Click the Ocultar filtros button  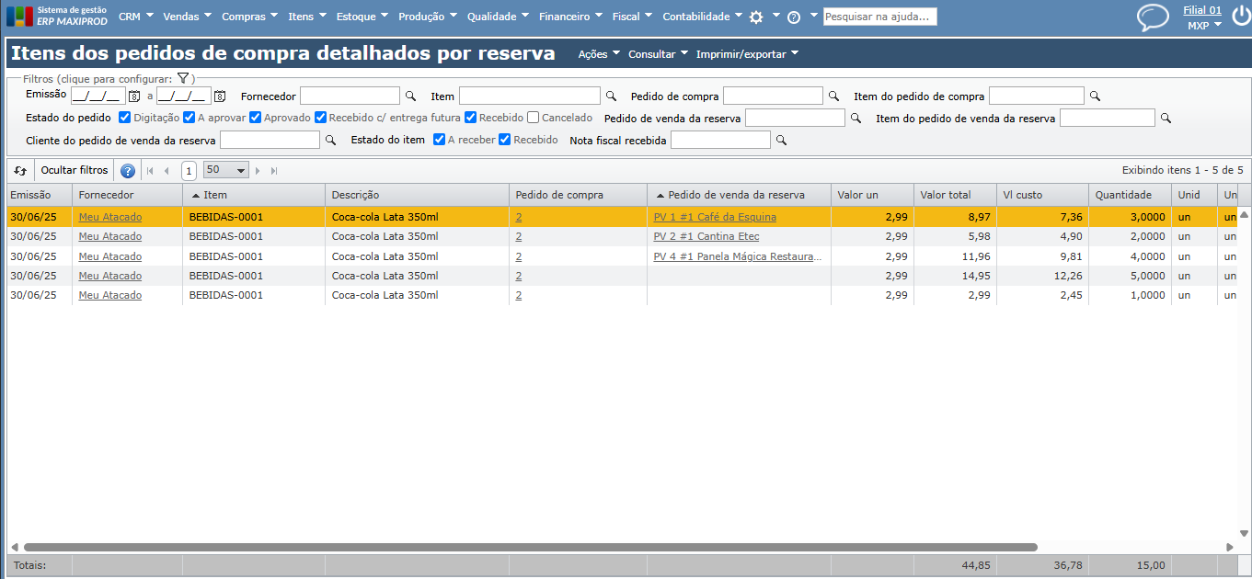click(75, 170)
